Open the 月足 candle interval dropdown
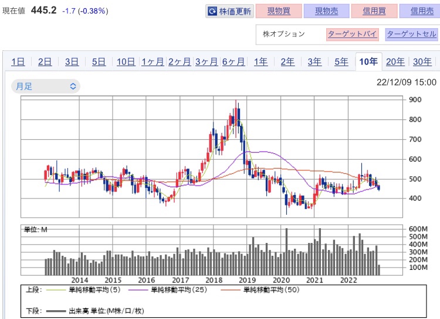This screenshot has height=319, width=440. pos(46,86)
